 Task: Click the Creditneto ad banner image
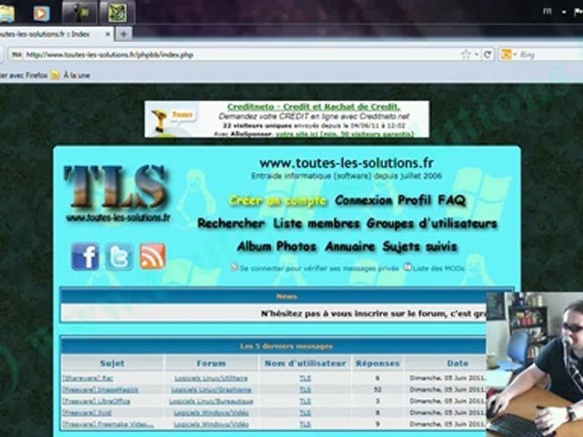(287, 119)
